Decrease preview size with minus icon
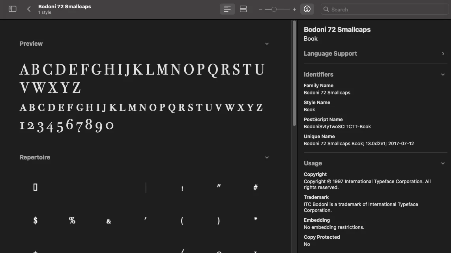 pos(260,9)
